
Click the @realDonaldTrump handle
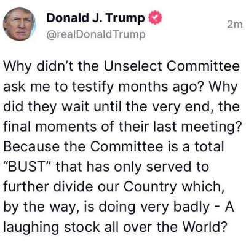tap(96, 34)
